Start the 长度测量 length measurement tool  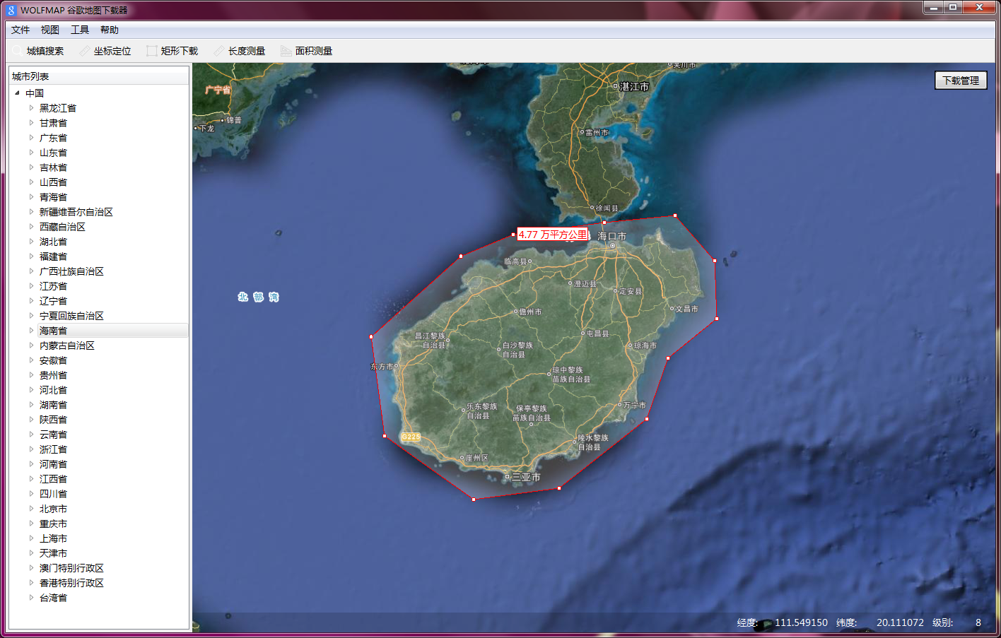pos(240,50)
